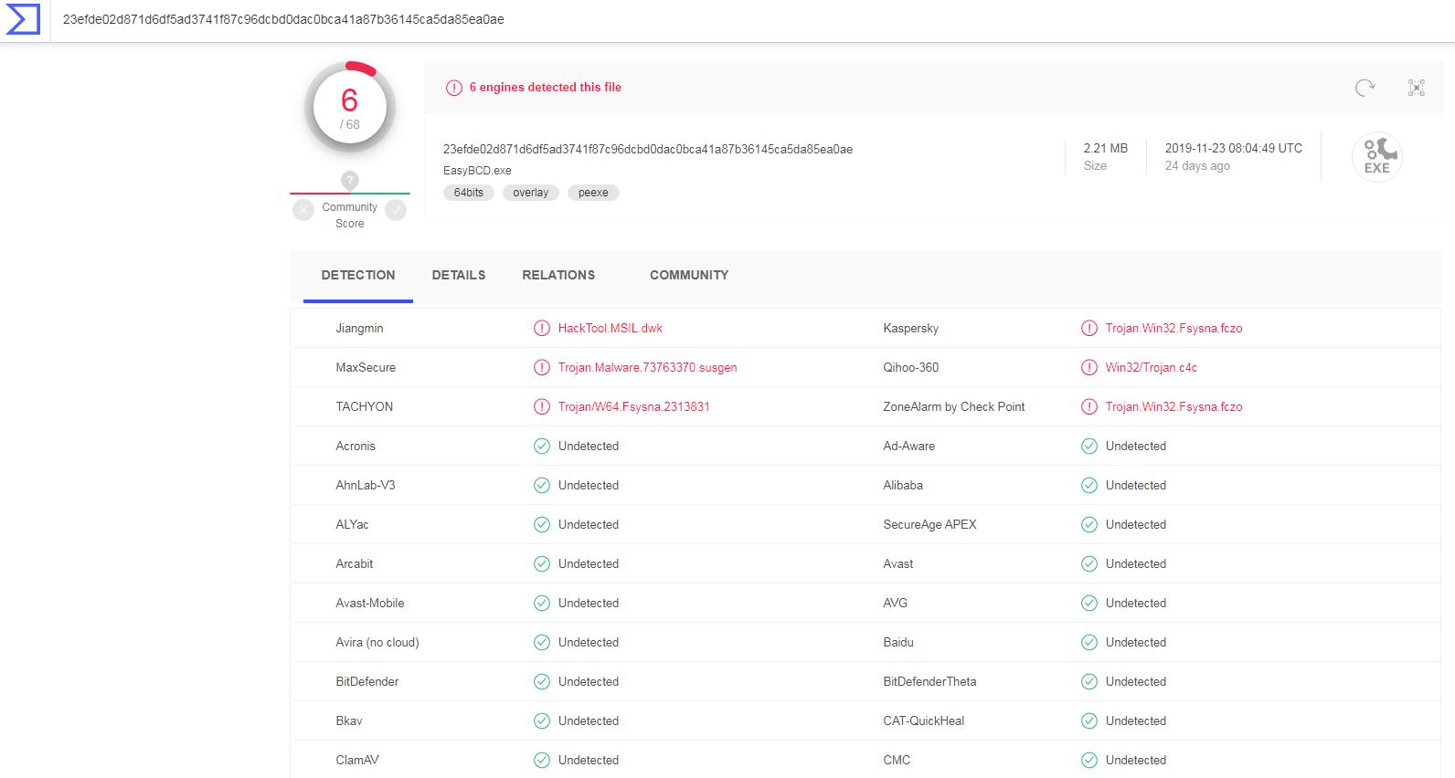Image resolution: width=1455 pixels, height=778 pixels.
Task: Switch to the DETECTION tab
Action: tap(358, 275)
